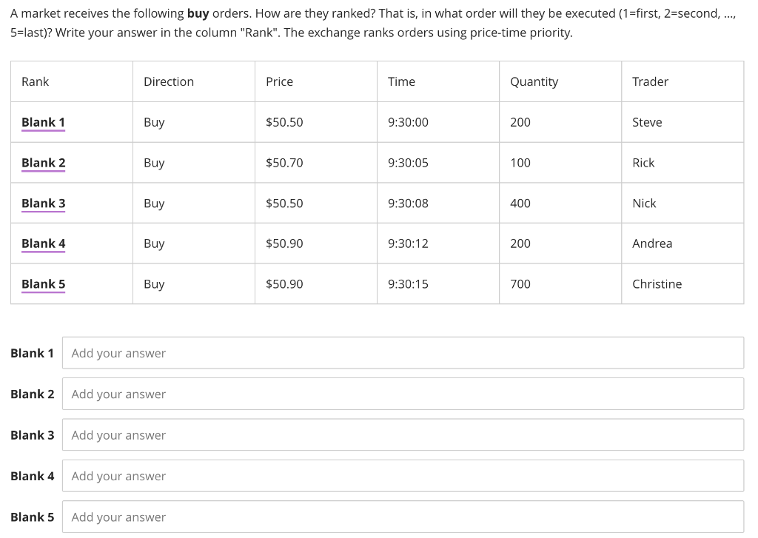Click Steve's $50.50 price cell
Screen dimensions: 758x538
(x=284, y=122)
